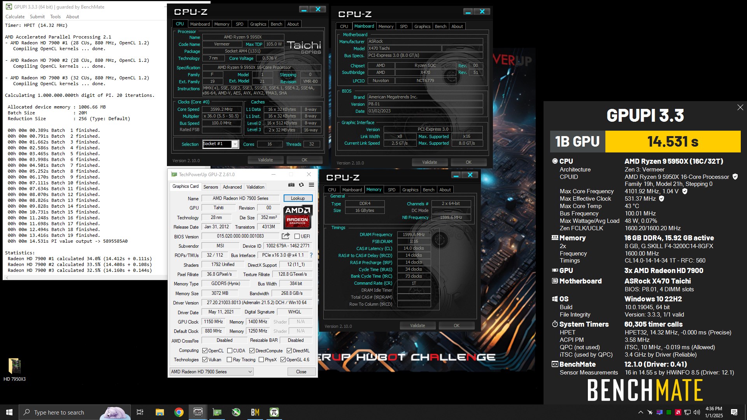Open the Calculate menu in GPUPI

(15, 17)
